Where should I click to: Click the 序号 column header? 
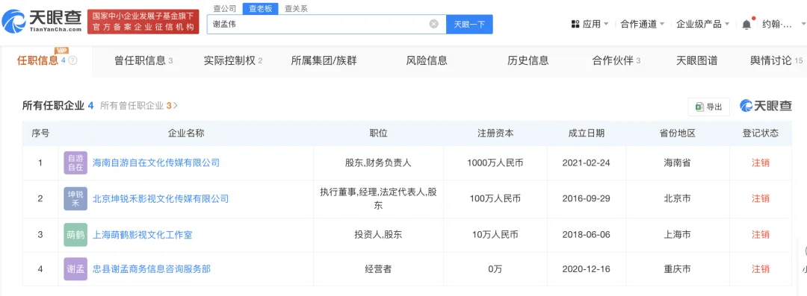40,133
